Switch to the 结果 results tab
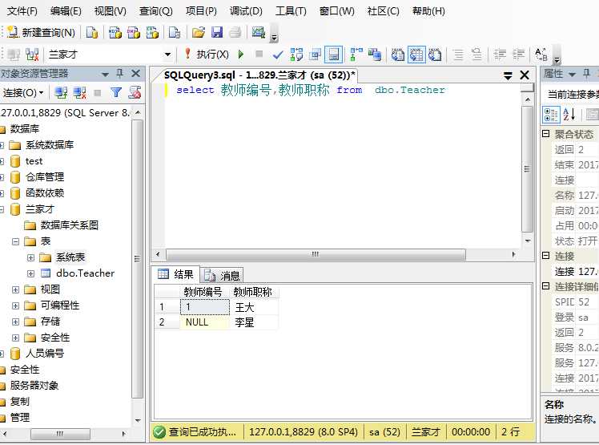The height and width of the screenshot is (445, 599). pos(175,274)
